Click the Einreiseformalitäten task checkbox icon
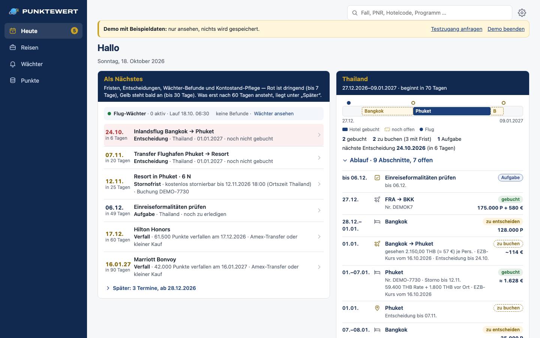 pos(377,178)
